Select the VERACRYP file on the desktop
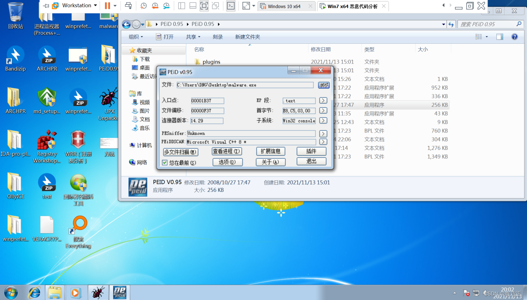The image size is (527, 300). coord(47,229)
